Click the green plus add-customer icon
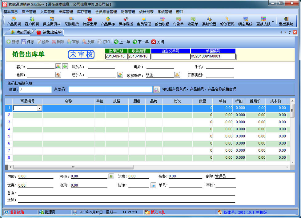301x218 pixels. pos(65,66)
